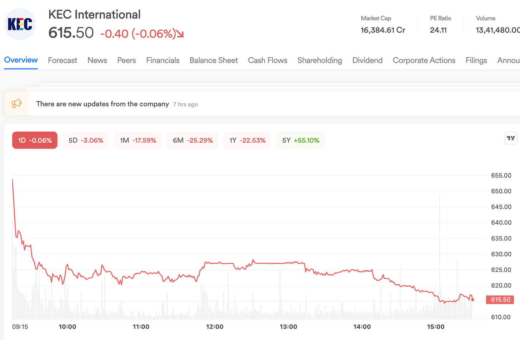This screenshot has width=520, height=340.
Task: Click the 655.00 price axis label
Action: [501, 176]
